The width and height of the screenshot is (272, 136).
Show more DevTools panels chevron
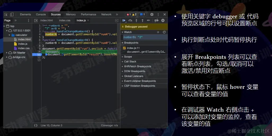[117, 15]
